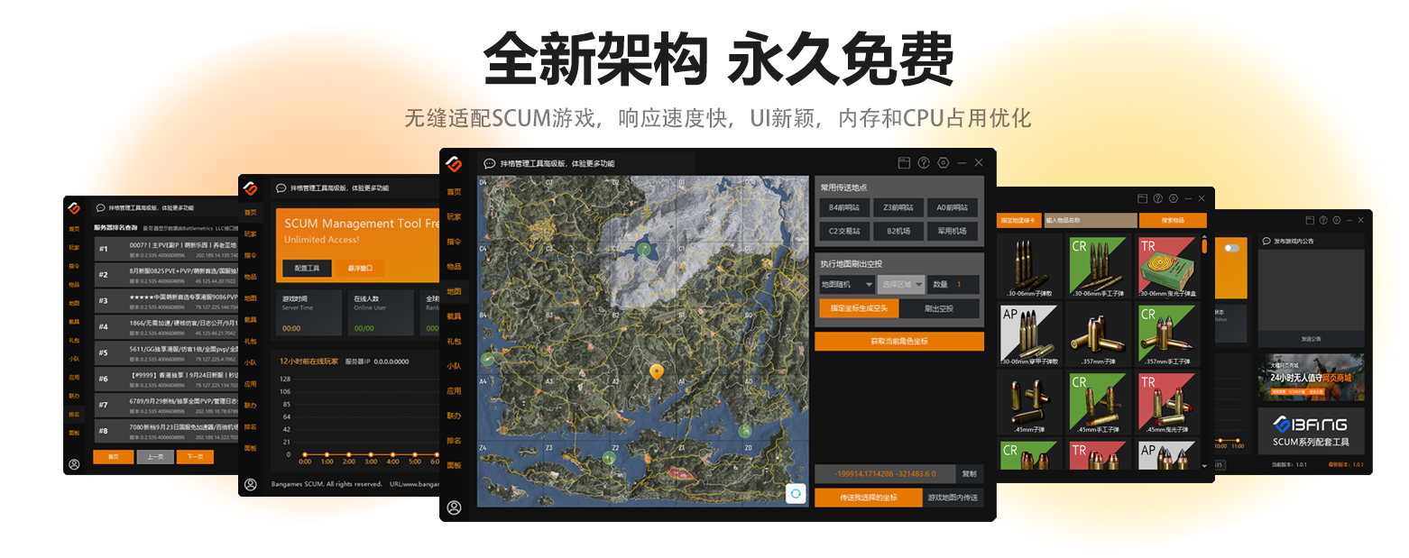Click the announcement bubble icon beside 发布游戏内公告
The height and width of the screenshot is (558, 1409).
click(1266, 242)
